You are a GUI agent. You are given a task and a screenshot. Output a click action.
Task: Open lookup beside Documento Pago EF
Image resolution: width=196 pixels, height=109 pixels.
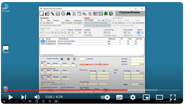[45, 79]
